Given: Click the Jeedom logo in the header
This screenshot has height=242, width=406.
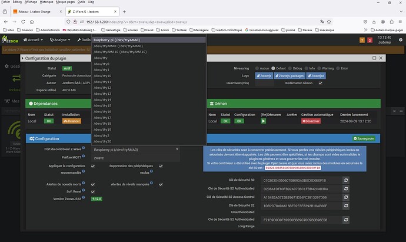Looking at the screenshot, I should point(10,39).
